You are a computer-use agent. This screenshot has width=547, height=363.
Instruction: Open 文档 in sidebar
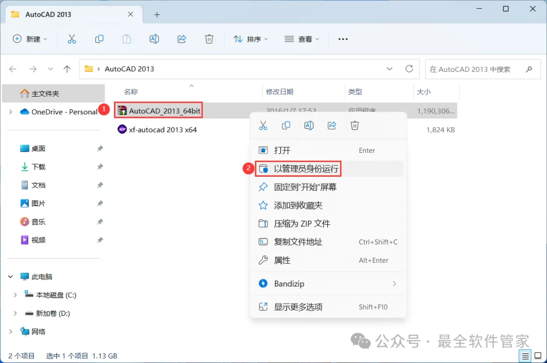pyautogui.click(x=38, y=185)
